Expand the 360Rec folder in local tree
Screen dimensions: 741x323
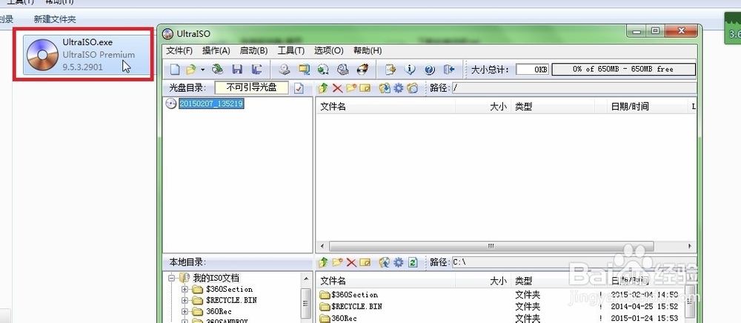[x=185, y=312]
